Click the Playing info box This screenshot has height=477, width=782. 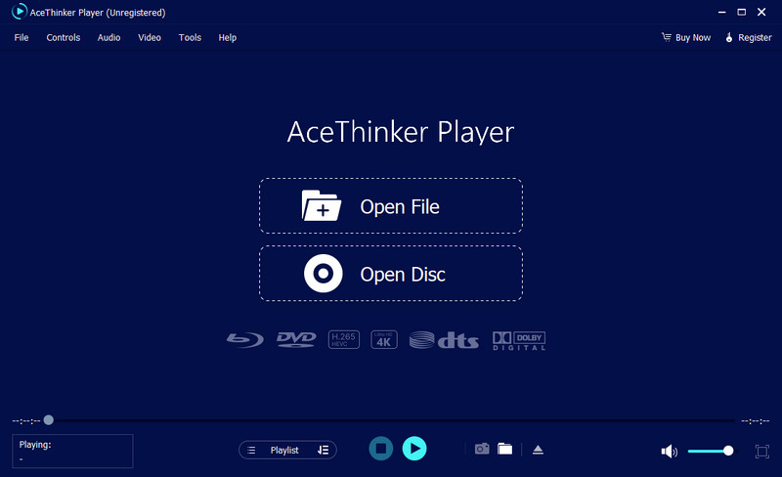click(x=72, y=451)
